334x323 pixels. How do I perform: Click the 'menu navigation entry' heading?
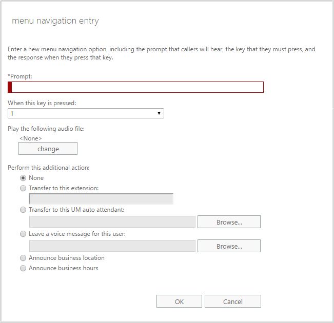55,21
